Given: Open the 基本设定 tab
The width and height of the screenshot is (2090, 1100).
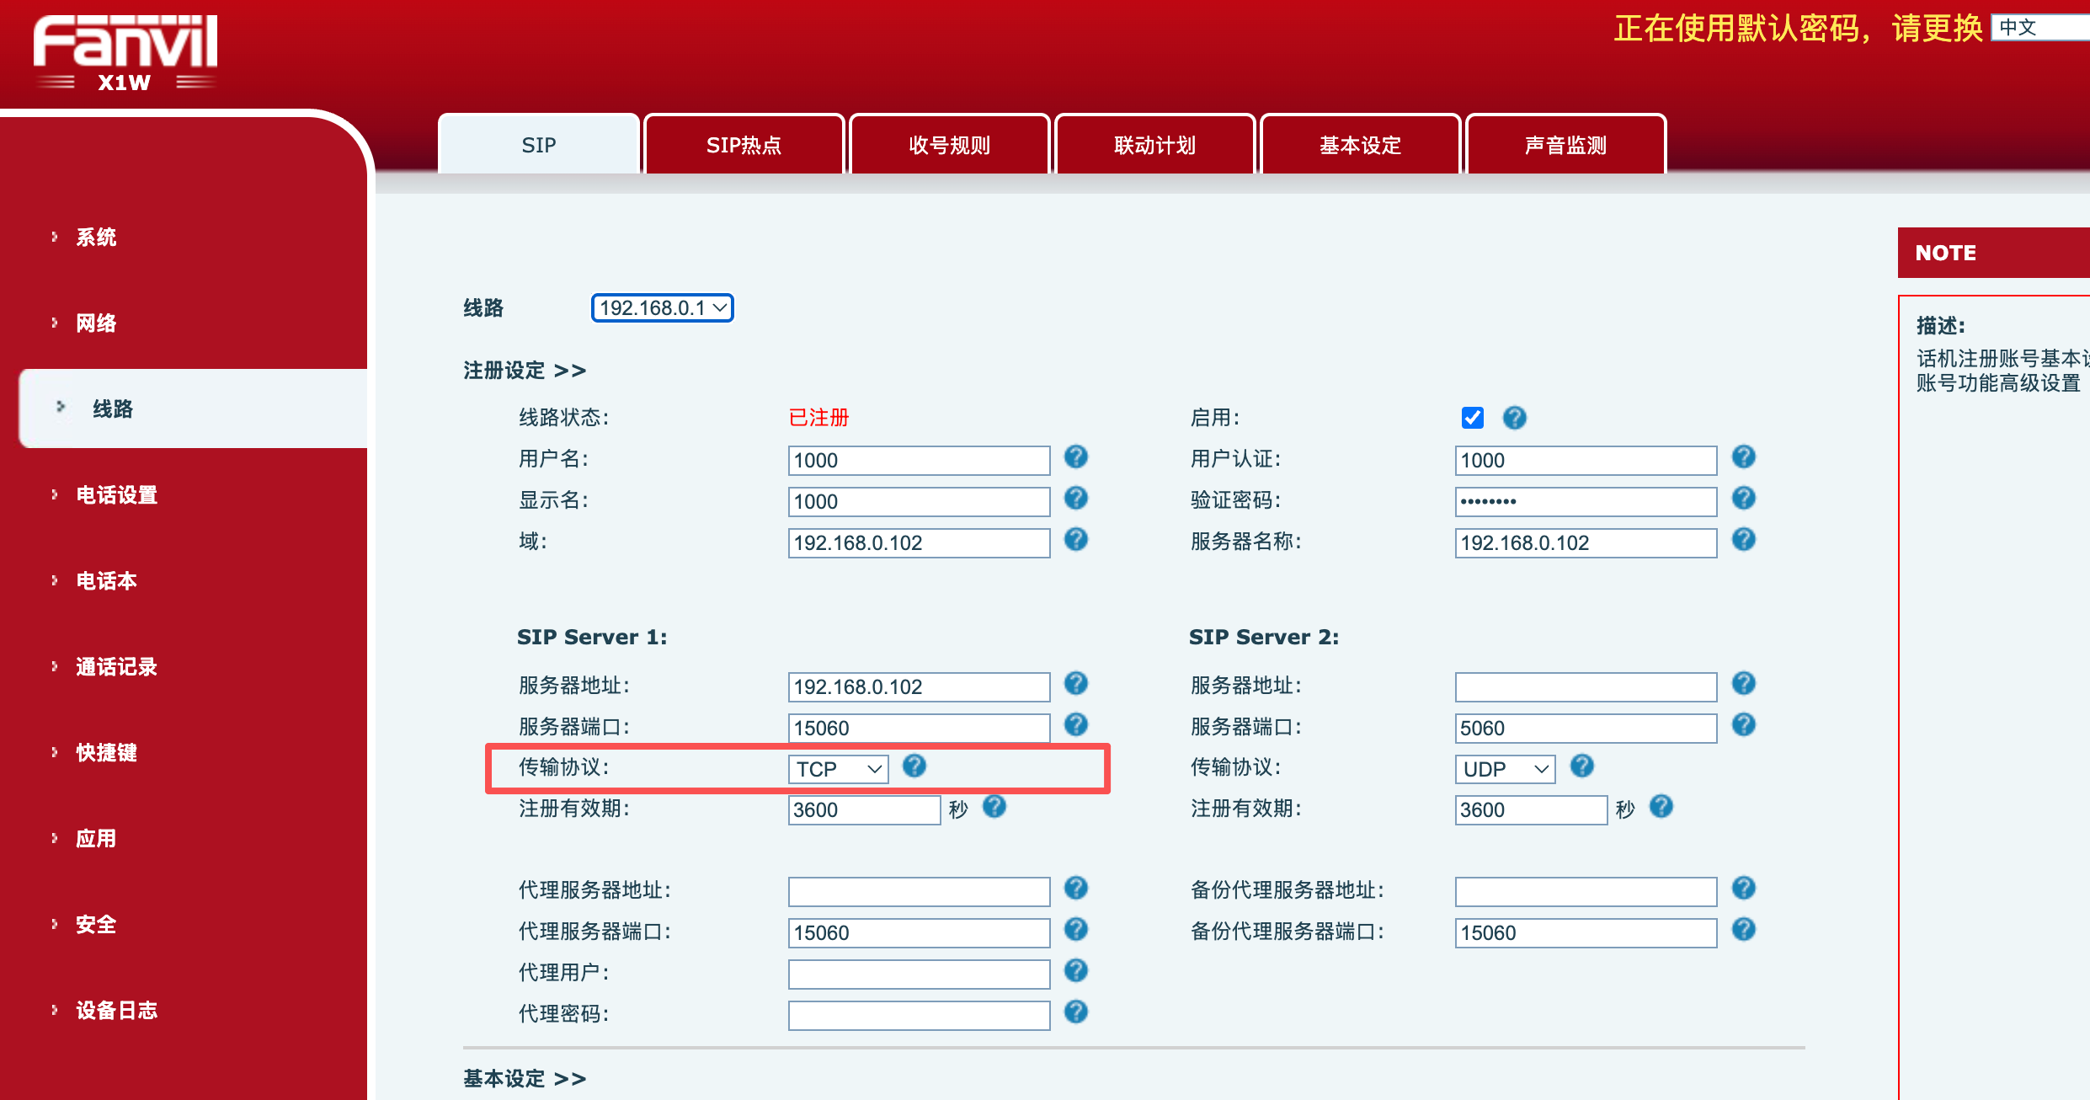Looking at the screenshot, I should (1361, 145).
